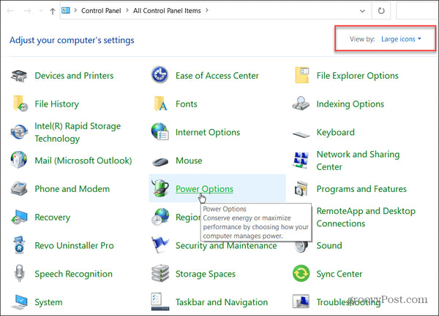Screen dimensions: 439x316
Task: Go back using the Back arrow
Action: [x=10, y=11]
